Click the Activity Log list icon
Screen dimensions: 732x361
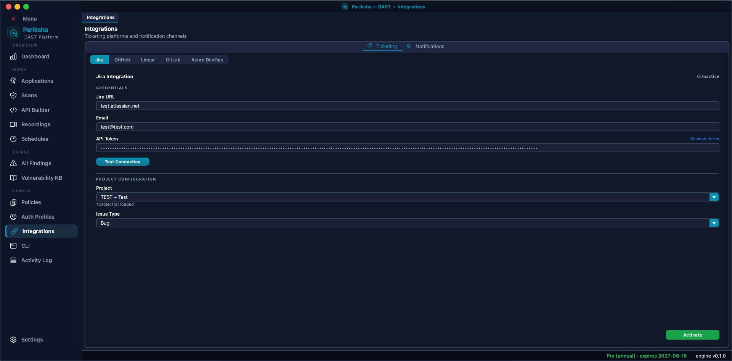tap(13, 260)
